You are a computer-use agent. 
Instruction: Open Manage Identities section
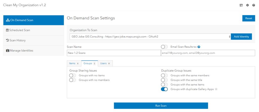coord(33,50)
